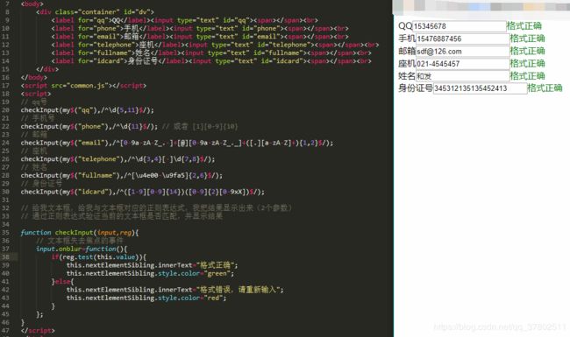Click the ID card input 345312135135452413
Screen dimensions: 570x337
pyautogui.click(x=480, y=88)
